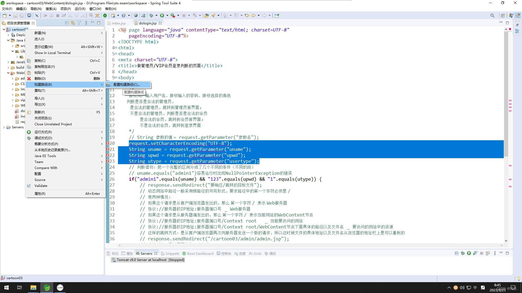Toggle Link with Editor in Project Explorer
This screenshot has width=522, height=293.
[x=73, y=23]
